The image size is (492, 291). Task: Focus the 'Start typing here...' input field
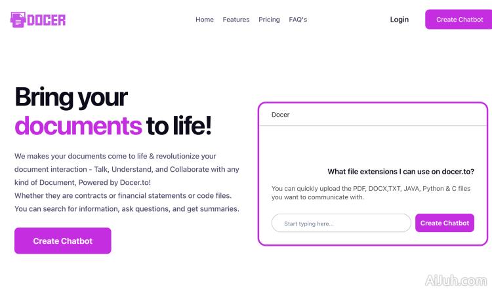pyautogui.click(x=341, y=223)
